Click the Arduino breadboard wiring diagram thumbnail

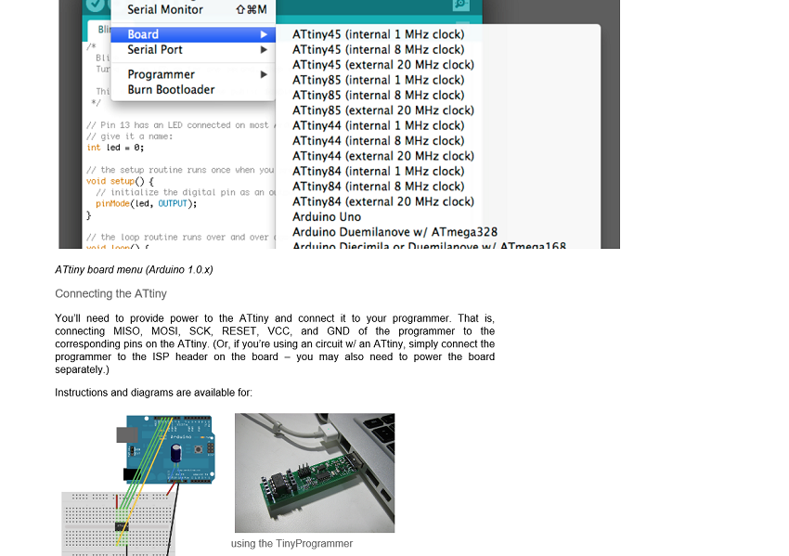click(138, 485)
